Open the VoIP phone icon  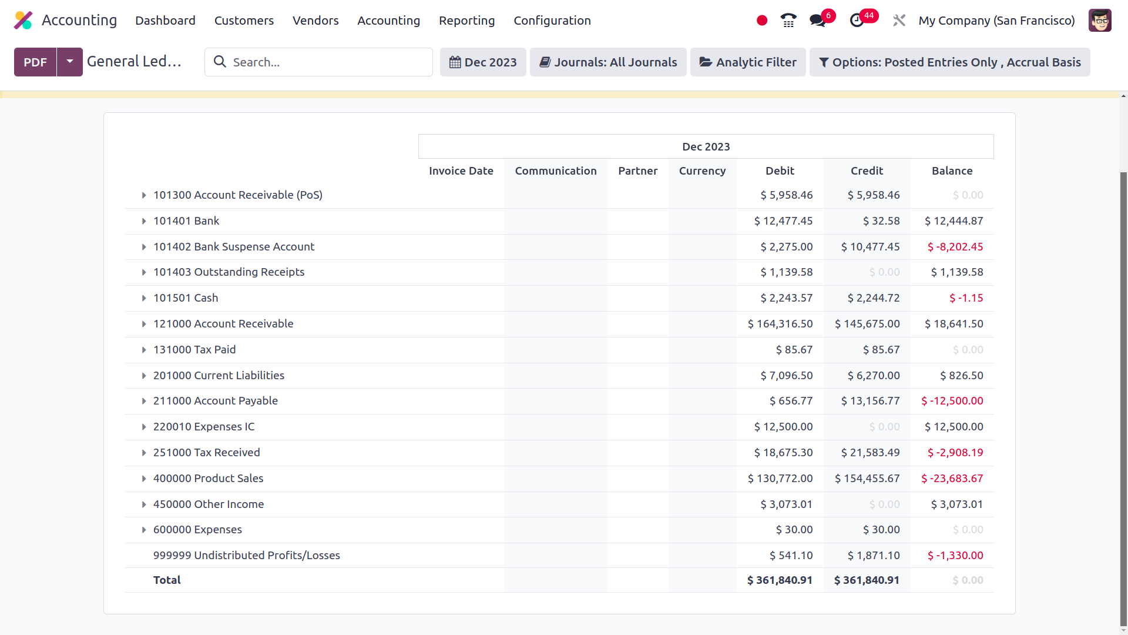[x=788, y=21]
